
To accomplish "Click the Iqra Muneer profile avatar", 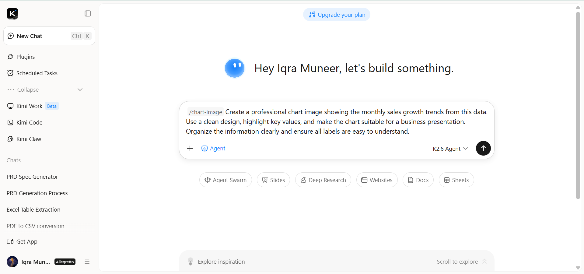I will [12, 262].
